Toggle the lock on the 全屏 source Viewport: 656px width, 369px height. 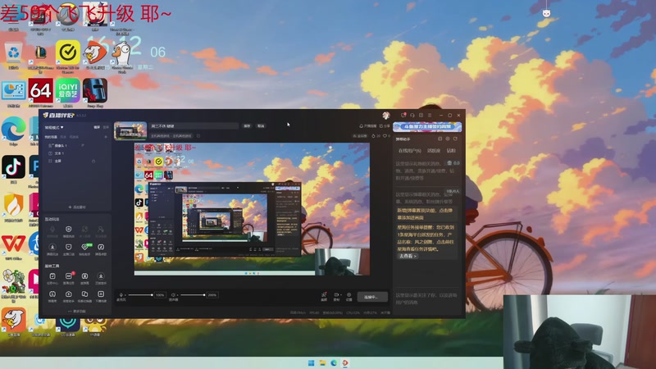coord(93,161)
